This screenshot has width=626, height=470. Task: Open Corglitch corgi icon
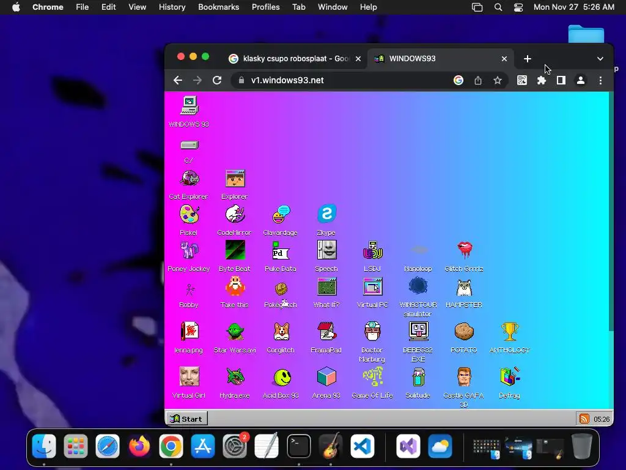click(x=281, y=331)
